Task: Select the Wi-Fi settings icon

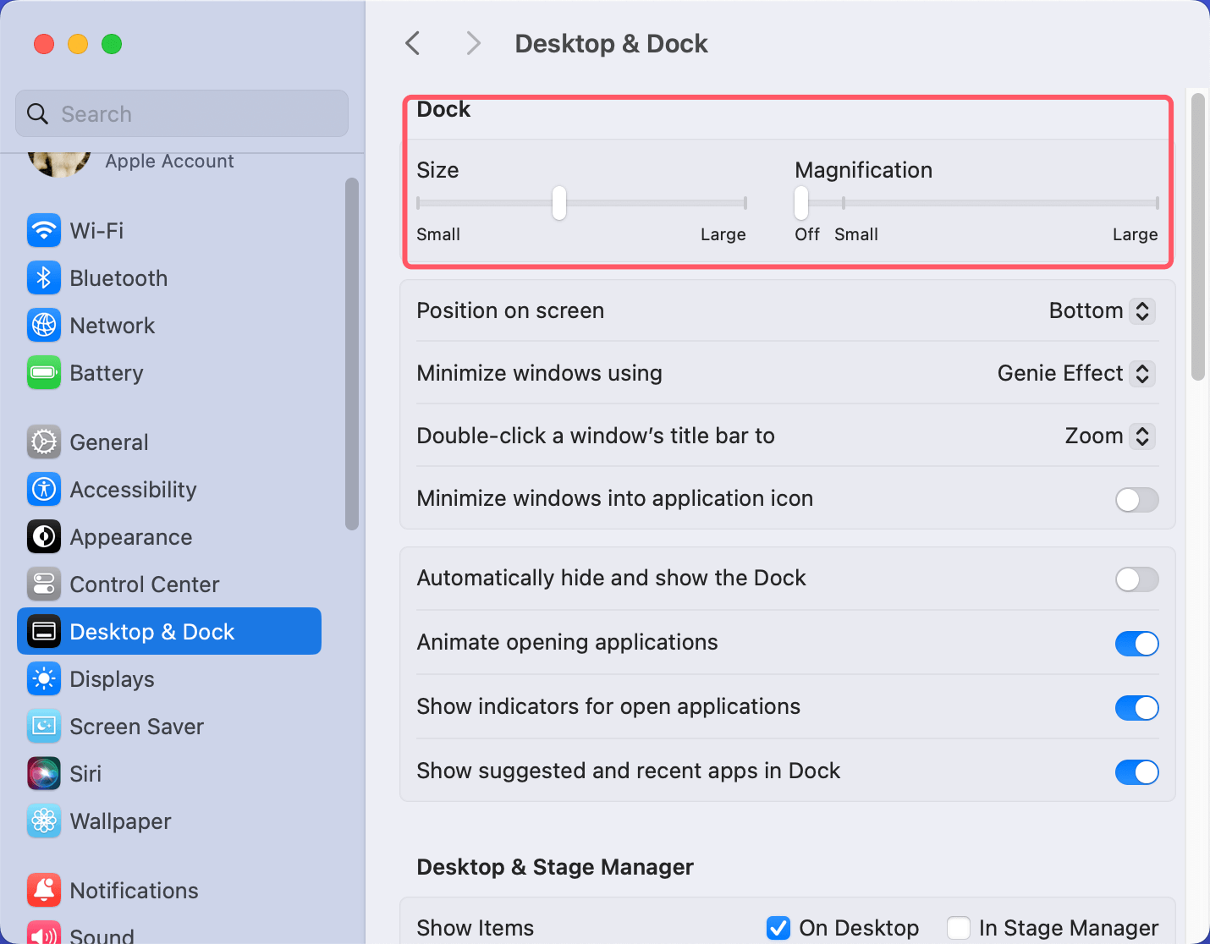Action: coord(44,230)
